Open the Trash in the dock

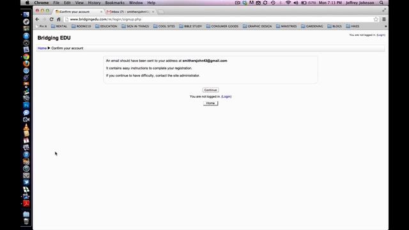point(26,221)
